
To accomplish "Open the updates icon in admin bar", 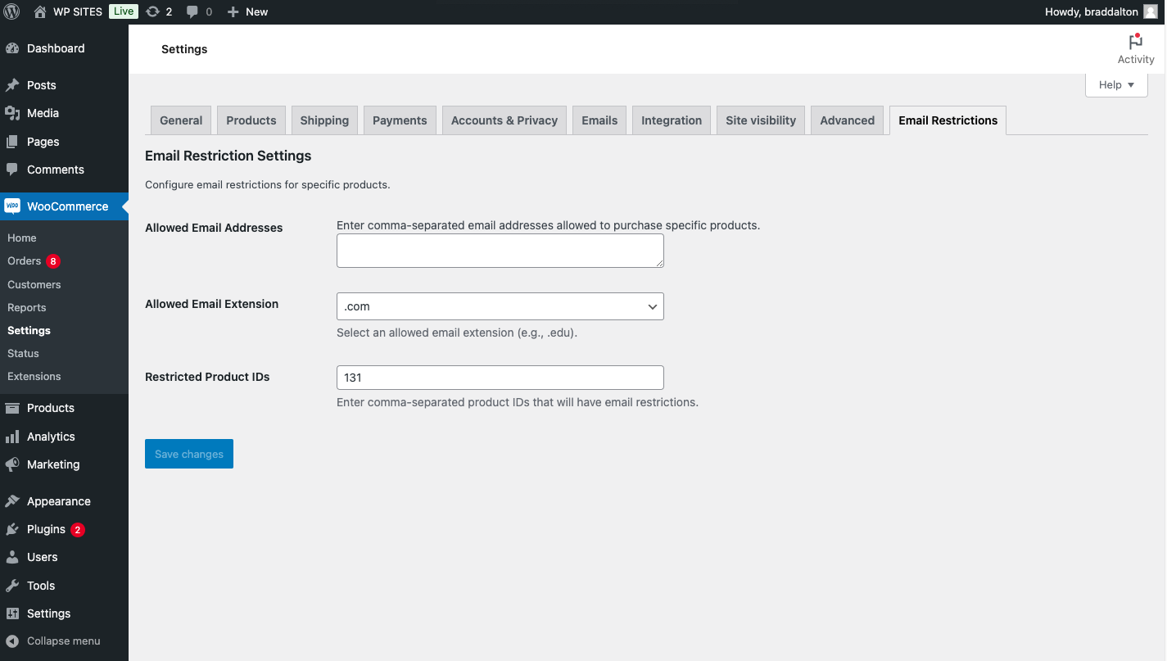I will coord(153,11).
